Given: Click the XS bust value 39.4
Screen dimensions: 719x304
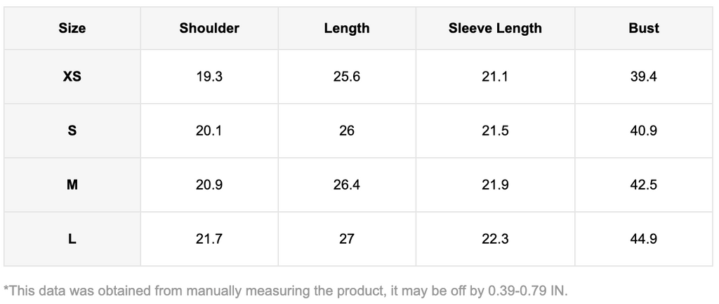Looking at the screenshot, I should point(644,77).
